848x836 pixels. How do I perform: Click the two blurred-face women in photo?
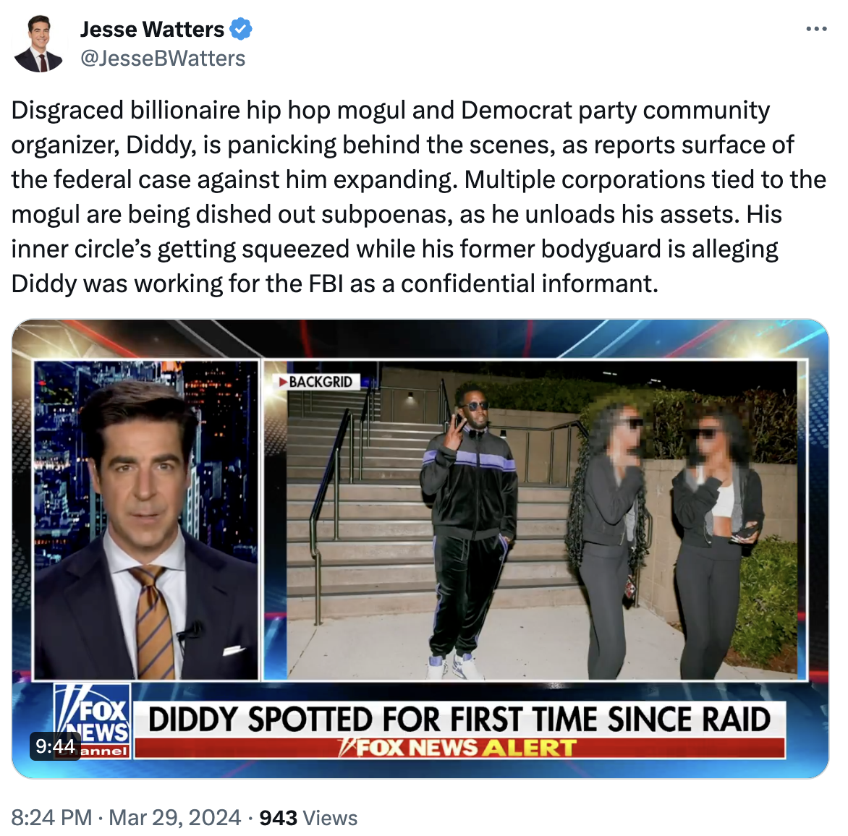[665, 540]
